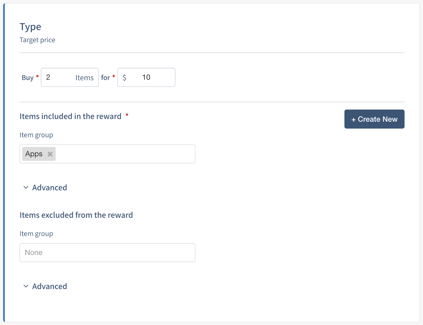Click the Buy label before the quantity field
This screenshot has width=423, height=325.
pos(27,77)
